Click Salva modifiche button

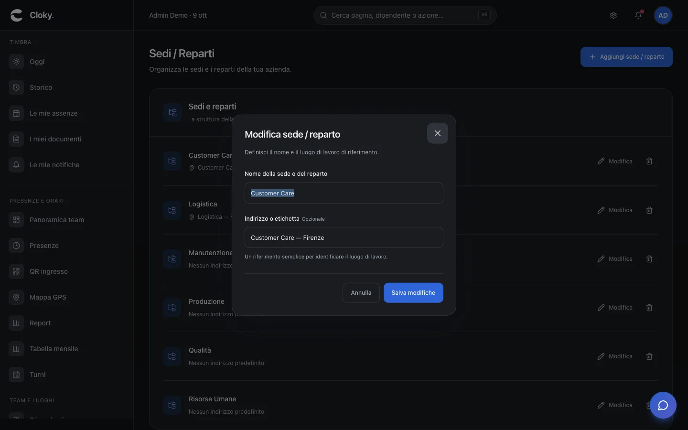coord(413,293)
